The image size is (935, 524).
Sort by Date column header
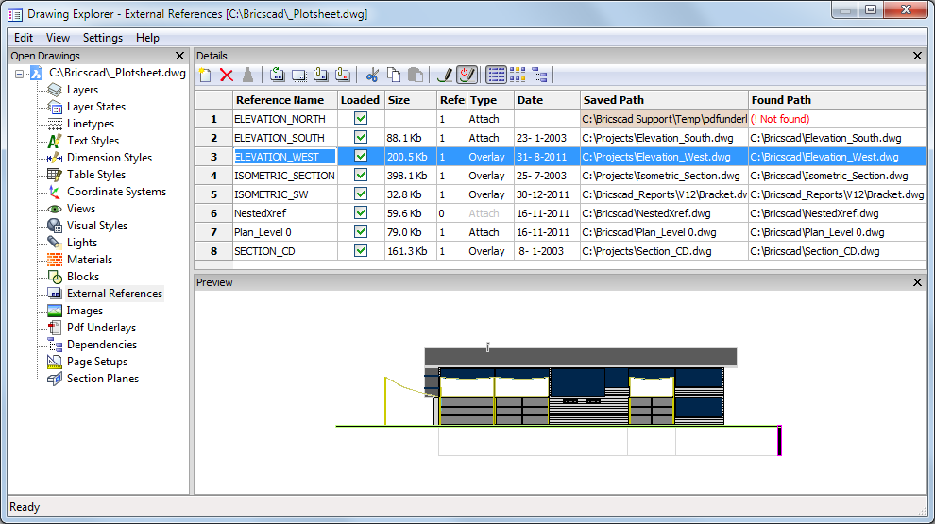547,100
